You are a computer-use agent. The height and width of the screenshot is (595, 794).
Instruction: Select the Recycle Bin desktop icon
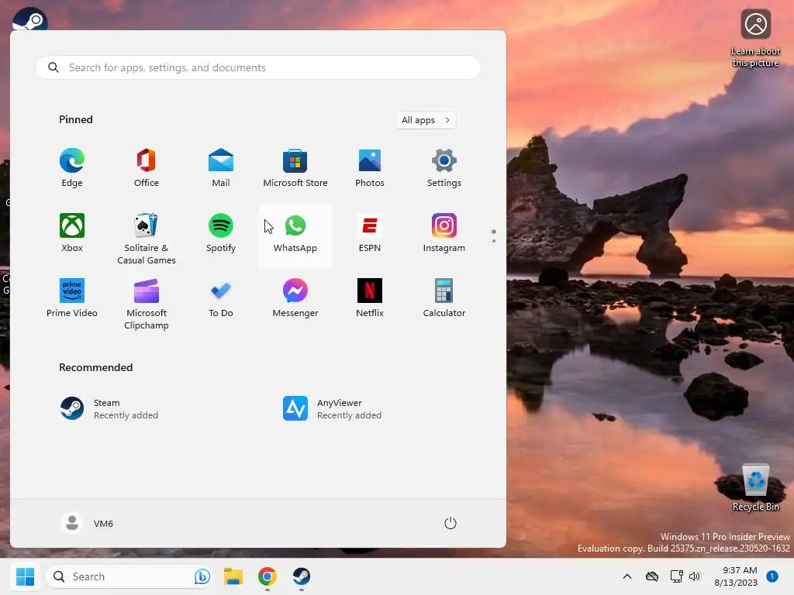tap(756, 488)
